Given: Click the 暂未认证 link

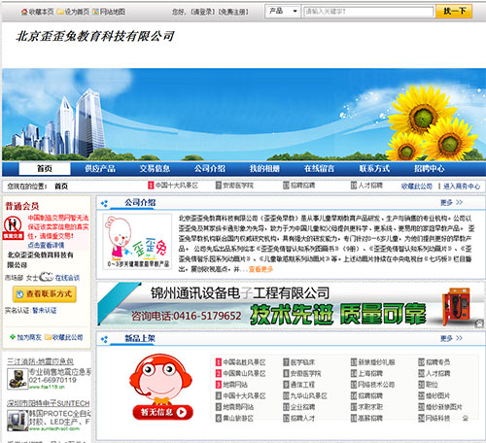Looking at the screenshot, I should (45, 311).
